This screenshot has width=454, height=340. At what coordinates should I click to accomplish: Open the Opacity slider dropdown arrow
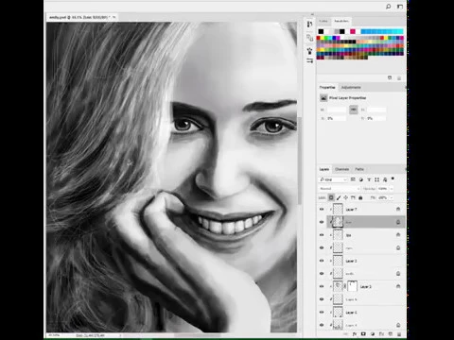coord(392,189)
